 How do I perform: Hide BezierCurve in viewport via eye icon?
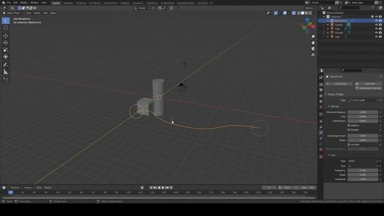376,21
